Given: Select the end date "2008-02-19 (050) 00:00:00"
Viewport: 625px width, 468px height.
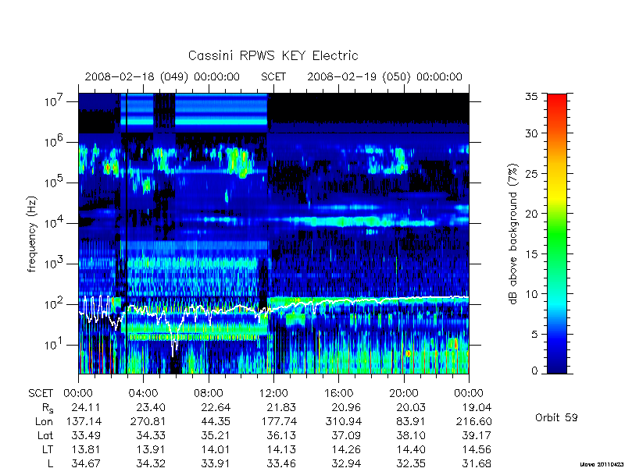Looking at the screenshot, I should tap(384, 76).
